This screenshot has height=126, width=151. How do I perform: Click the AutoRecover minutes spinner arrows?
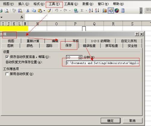pos(80,57)
